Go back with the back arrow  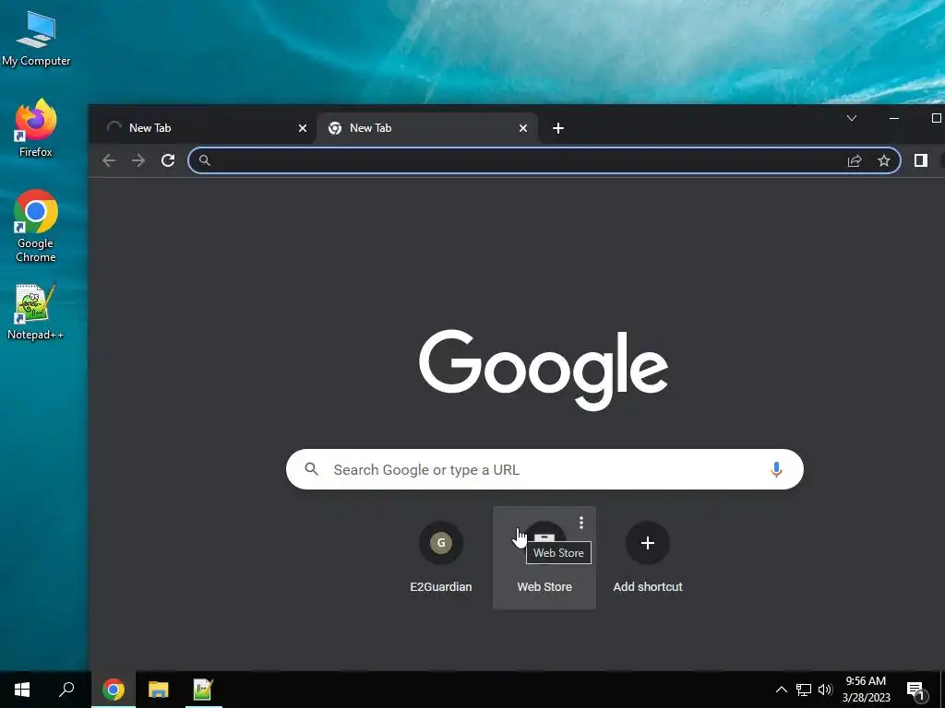pos(109,160)
